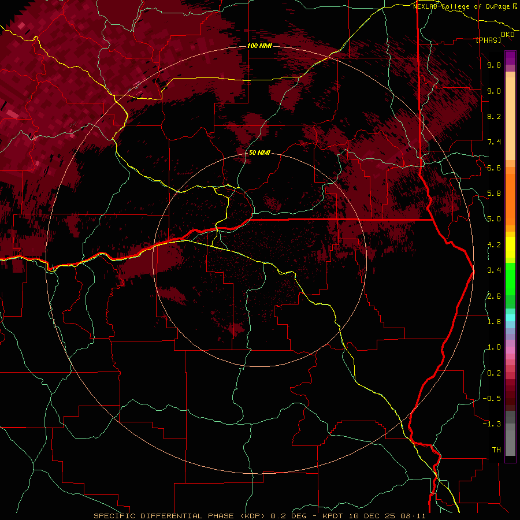Click the 5.8 scale value label
This screenshot has width=520, height=520.
pos(494,194)
